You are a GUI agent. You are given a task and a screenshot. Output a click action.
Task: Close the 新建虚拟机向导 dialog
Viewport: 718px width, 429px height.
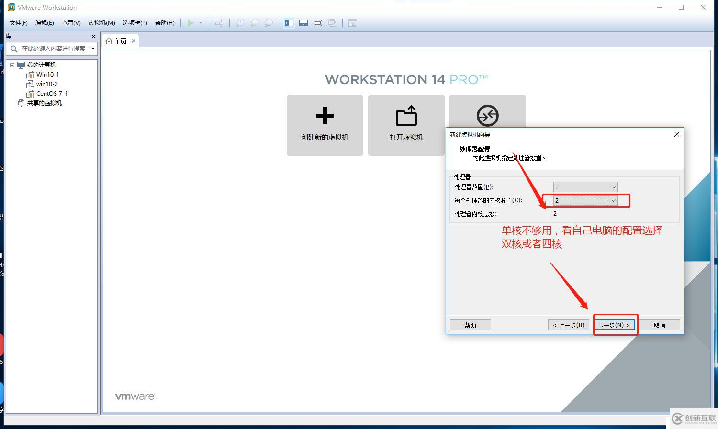click(x=677, y=134)
